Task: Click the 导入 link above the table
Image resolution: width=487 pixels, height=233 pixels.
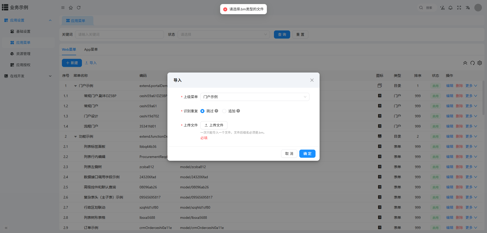Action: pyautogui.click(x=91, y=63)
